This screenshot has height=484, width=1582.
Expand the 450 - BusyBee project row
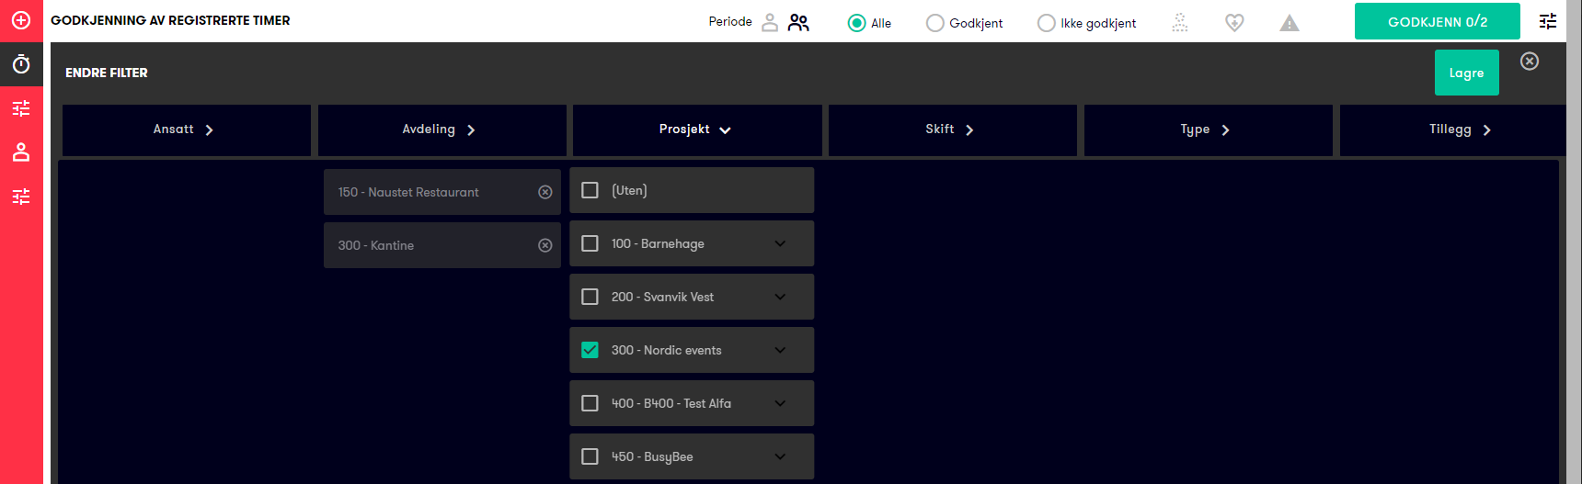[x=780, y=456]
